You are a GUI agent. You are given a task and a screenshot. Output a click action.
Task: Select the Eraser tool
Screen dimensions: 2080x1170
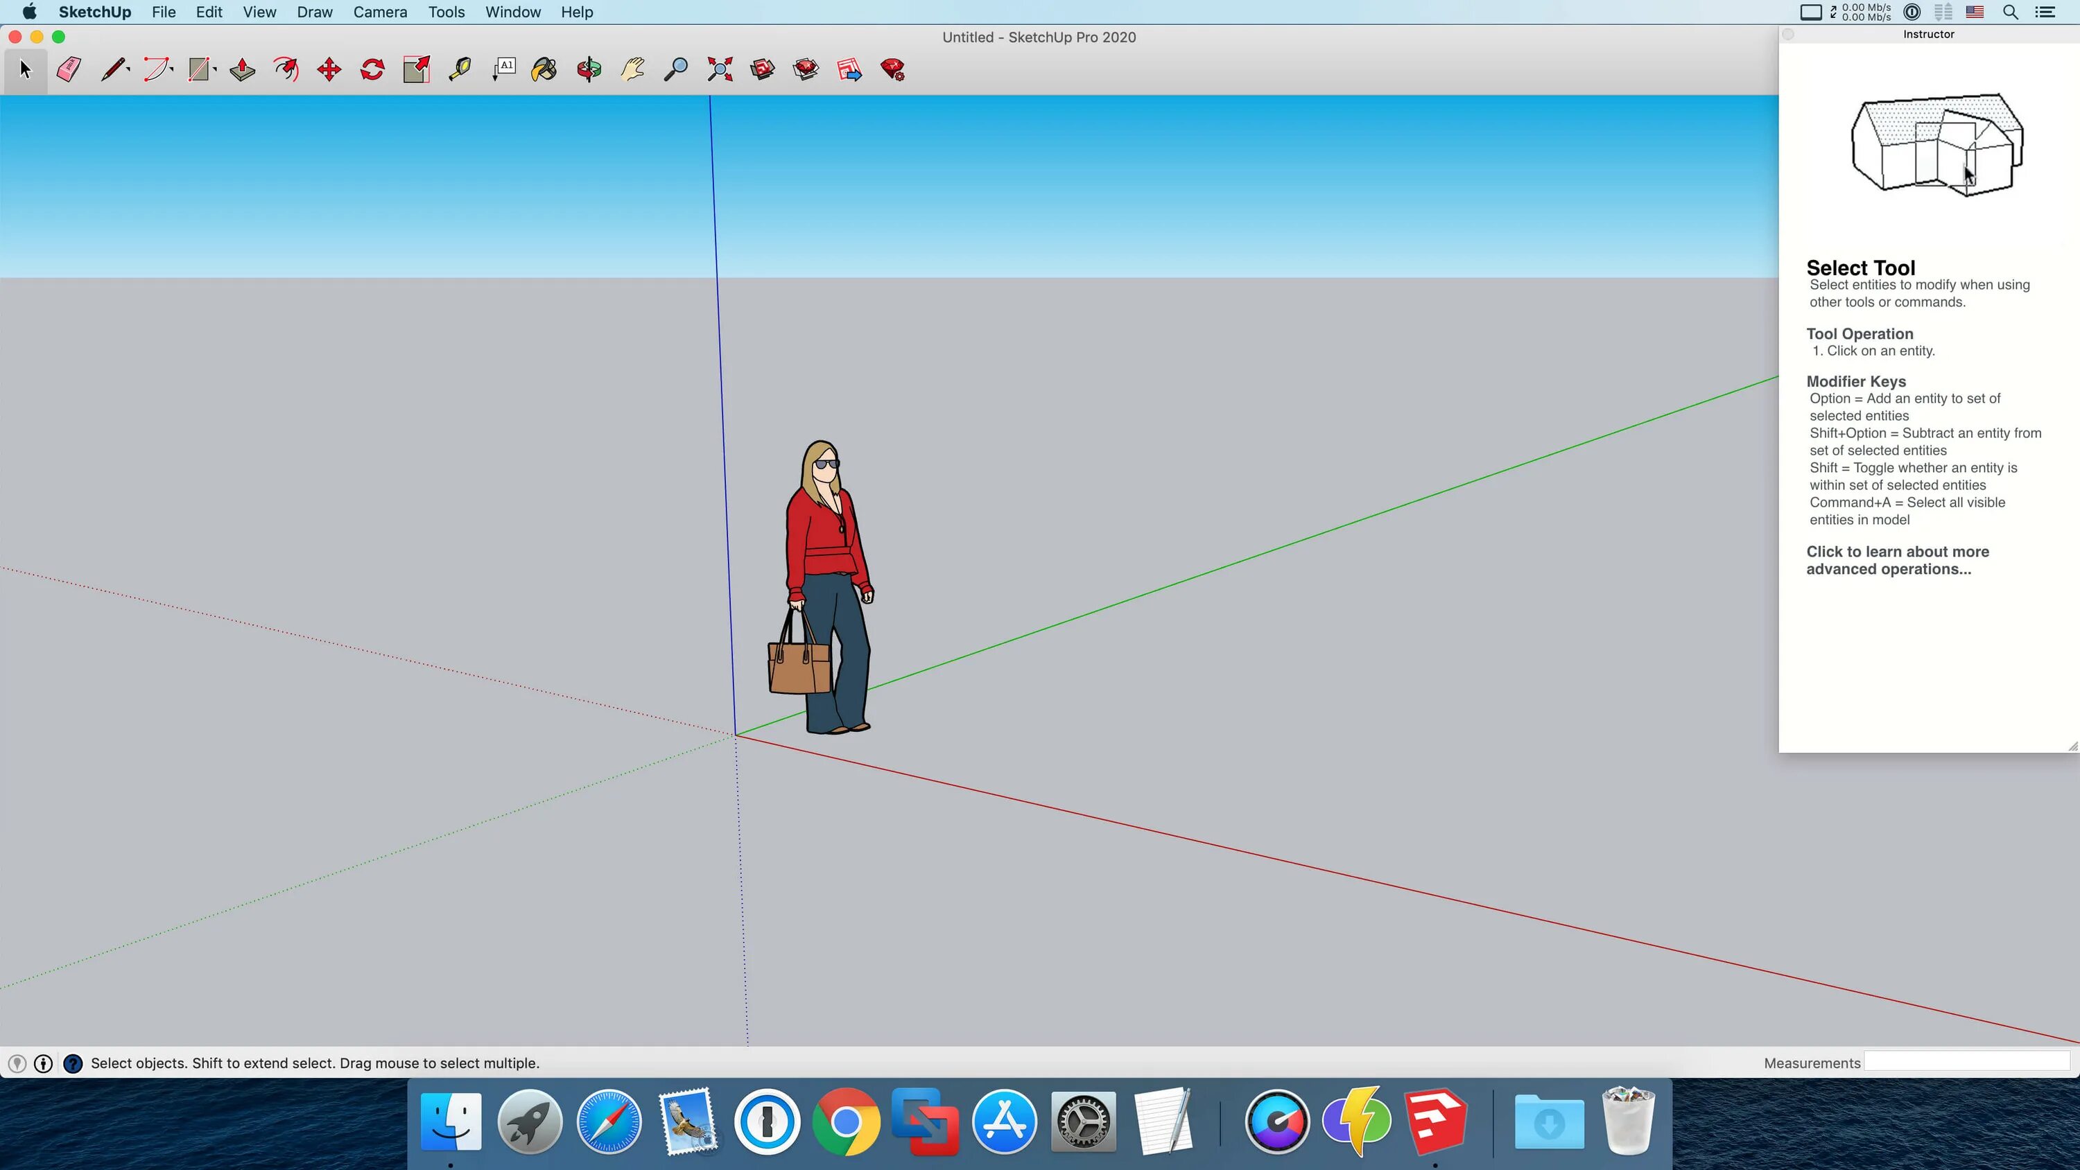(x=69, y=69)
